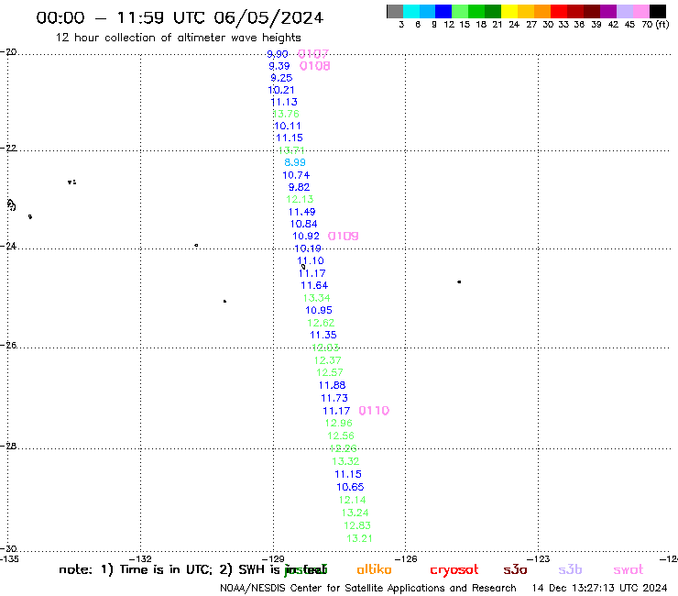Click the timestamp '14 Dec 13:27:13 UTC 2024'
The image size is (678, 596).
click(599, 588)
